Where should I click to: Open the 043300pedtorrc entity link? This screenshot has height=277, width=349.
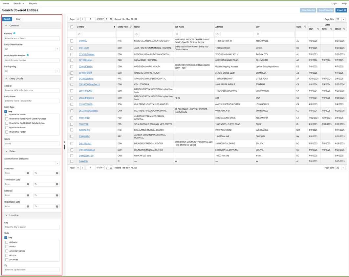point(86,79)
